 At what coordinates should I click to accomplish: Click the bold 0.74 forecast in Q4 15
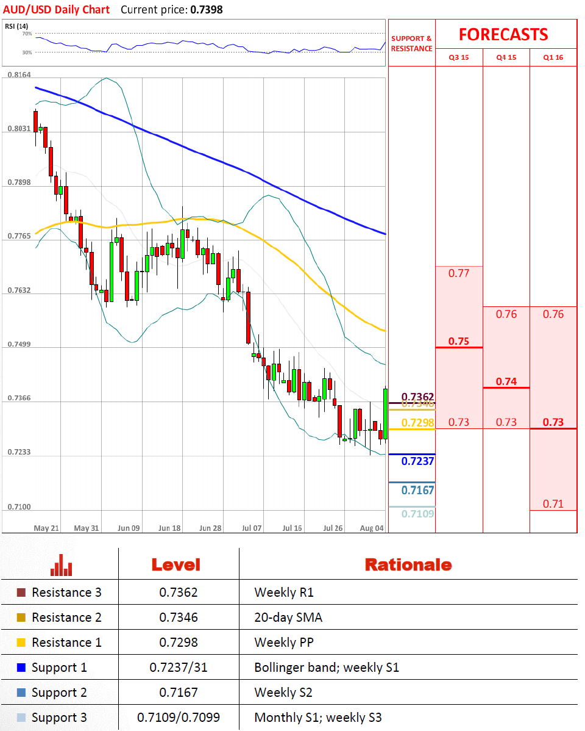[x=506, y=381]
